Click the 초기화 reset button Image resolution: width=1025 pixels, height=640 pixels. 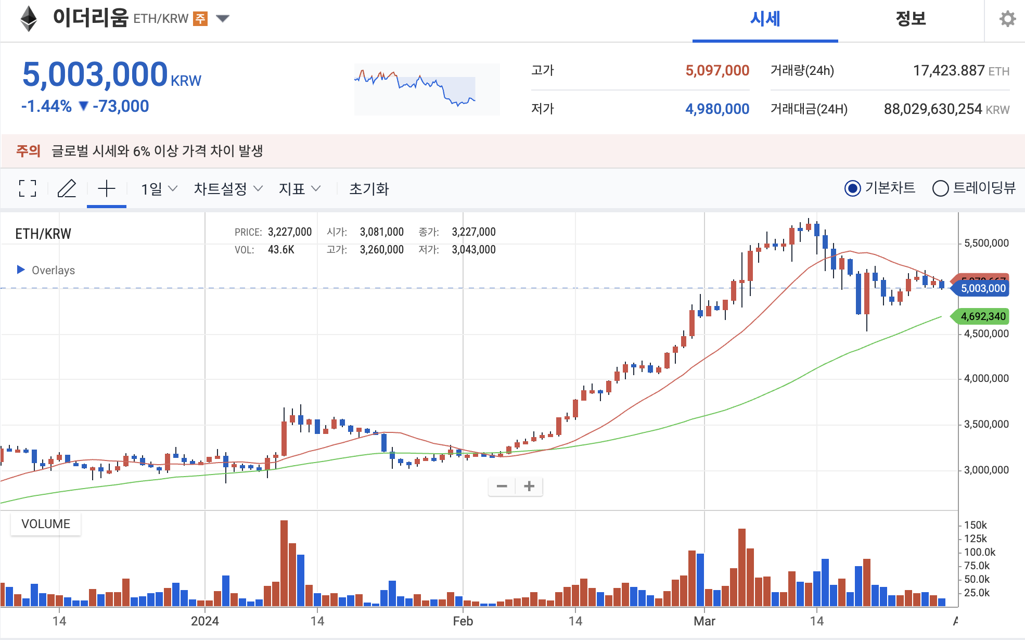pos(369,188)
